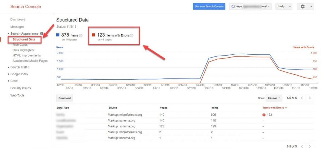Click the Use new Search Console button
Screen dimensions: 325x148
pos(209,6)
